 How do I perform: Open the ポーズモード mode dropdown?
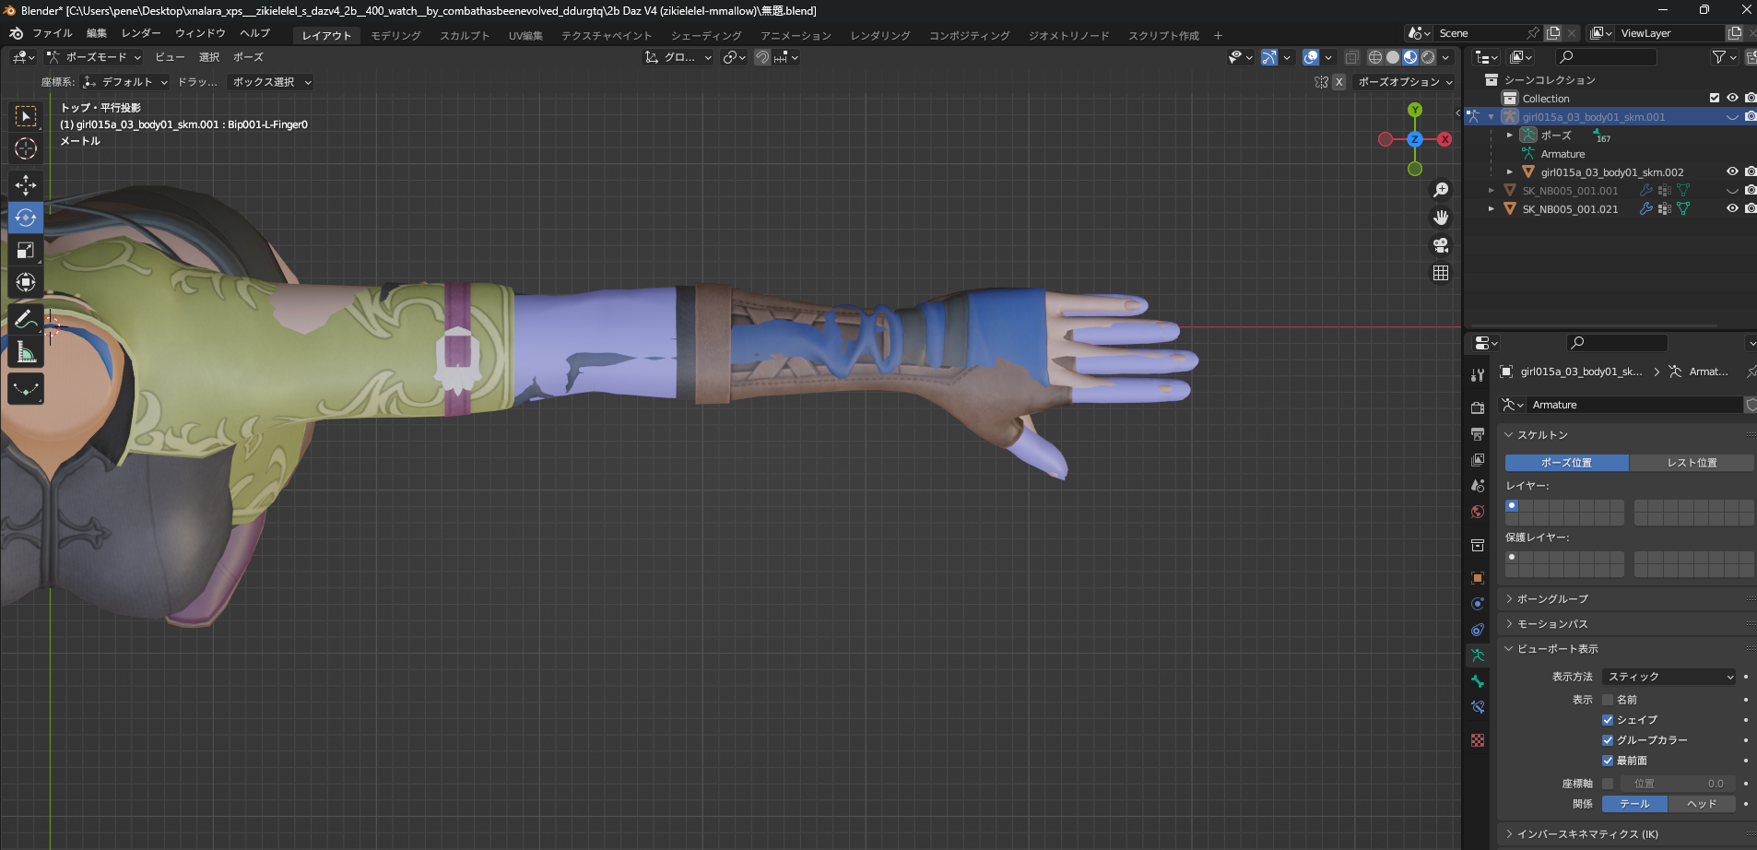[x=94, y=57]
